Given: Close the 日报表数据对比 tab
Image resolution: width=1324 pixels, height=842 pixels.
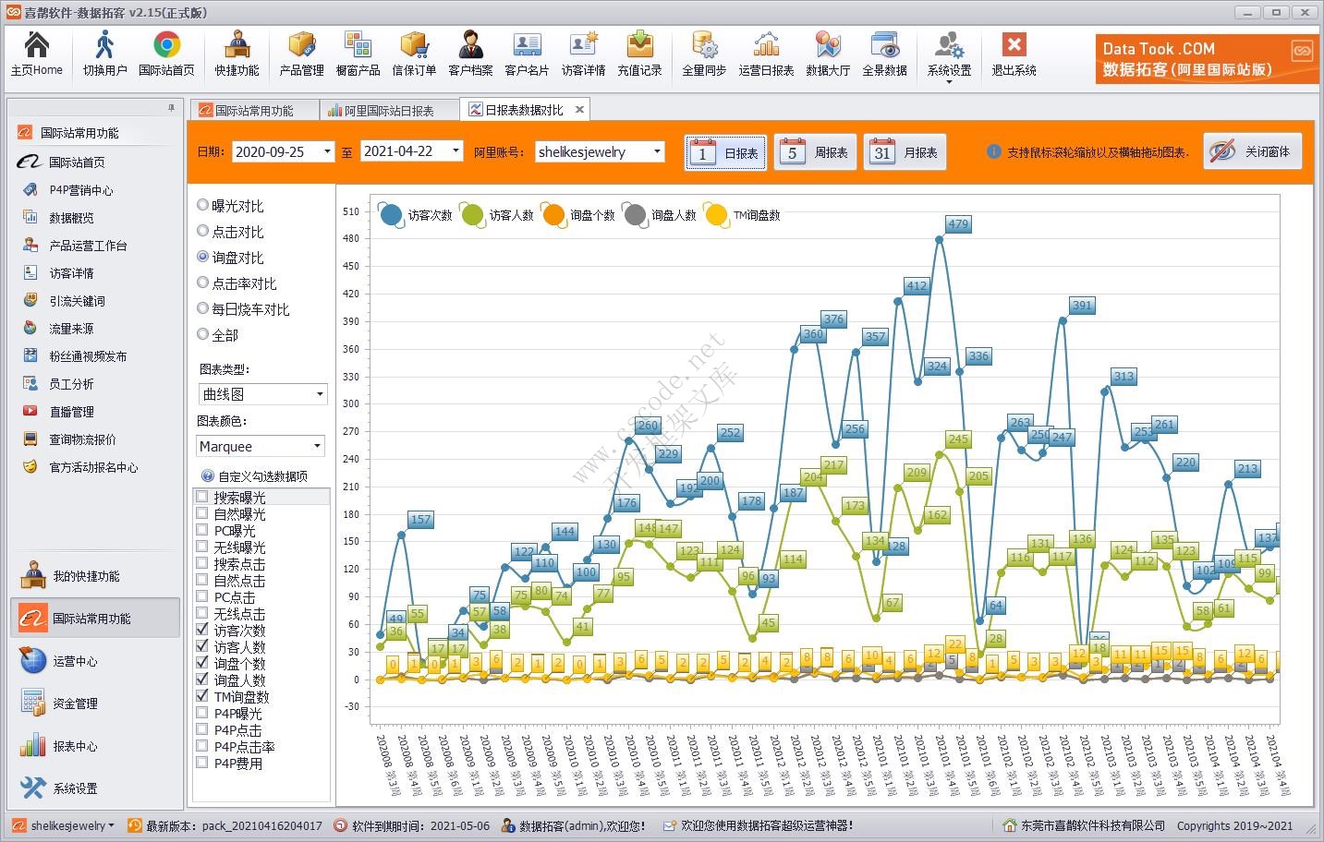Looking at the screenshot, I should pos(579,109).
